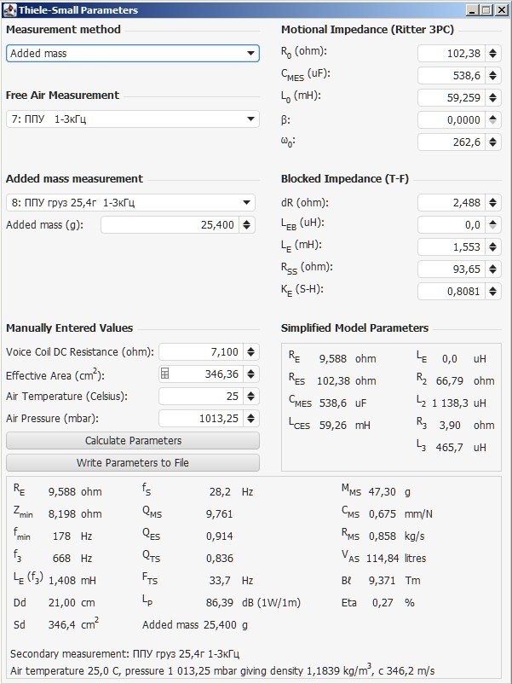Click the Air Pressure (mbar) stepper
512x684 pixels.
[x=250, y=418]
